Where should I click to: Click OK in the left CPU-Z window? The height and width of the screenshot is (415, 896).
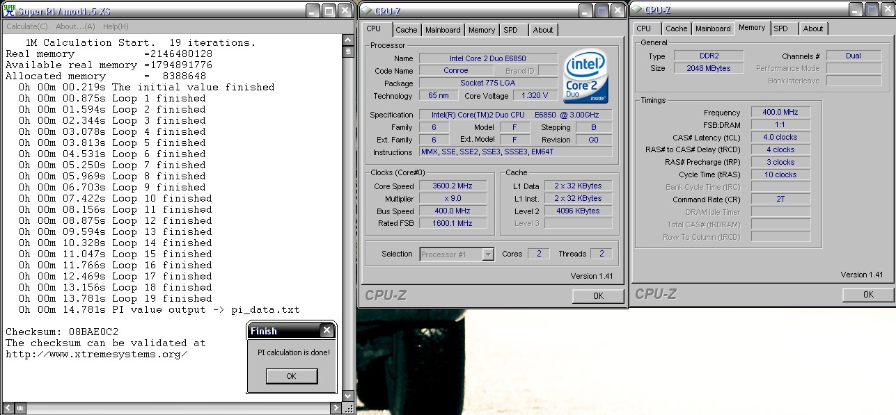[x=598, y=296]
